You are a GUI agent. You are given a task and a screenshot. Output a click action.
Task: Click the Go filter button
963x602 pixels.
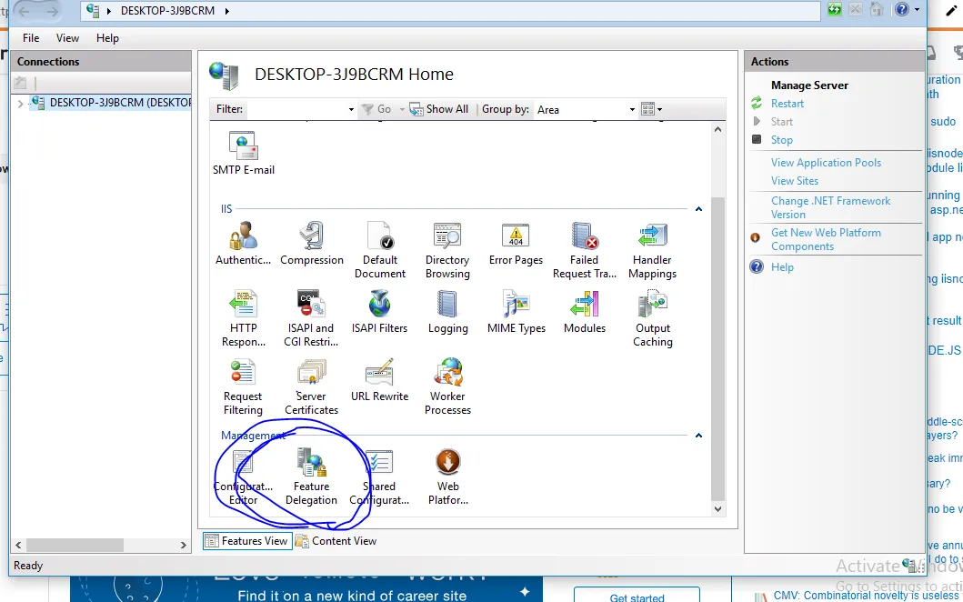(376, 109)
